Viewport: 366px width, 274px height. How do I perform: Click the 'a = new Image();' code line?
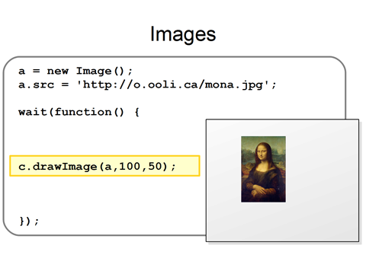75,71
